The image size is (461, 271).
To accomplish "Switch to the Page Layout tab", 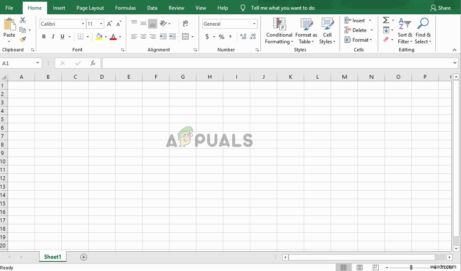I will click(x=90, y=8).
